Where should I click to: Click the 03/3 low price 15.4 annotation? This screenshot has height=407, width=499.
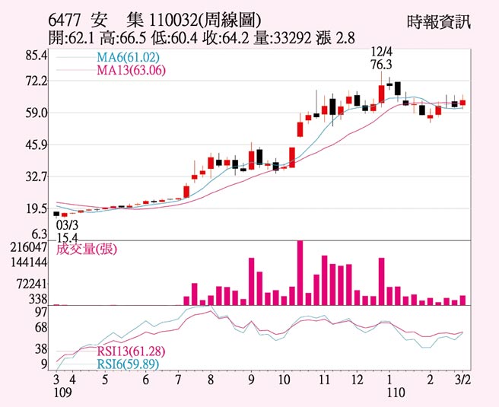point(67,231)
